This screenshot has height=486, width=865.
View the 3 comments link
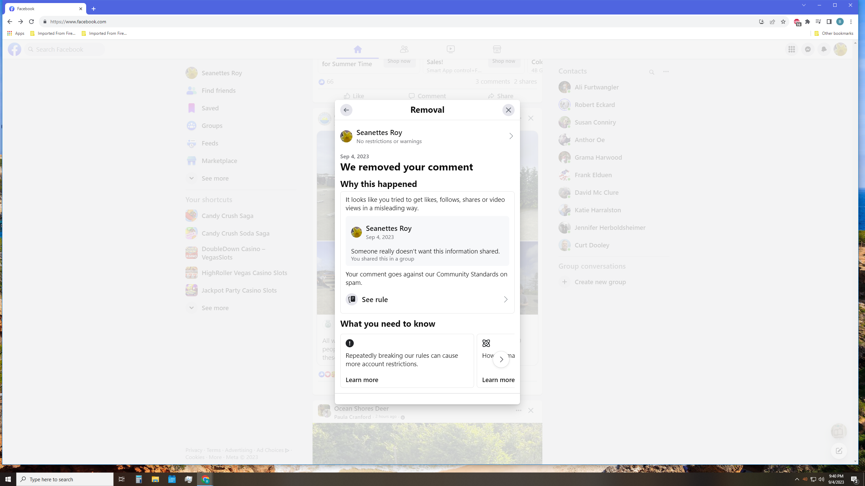492,82
